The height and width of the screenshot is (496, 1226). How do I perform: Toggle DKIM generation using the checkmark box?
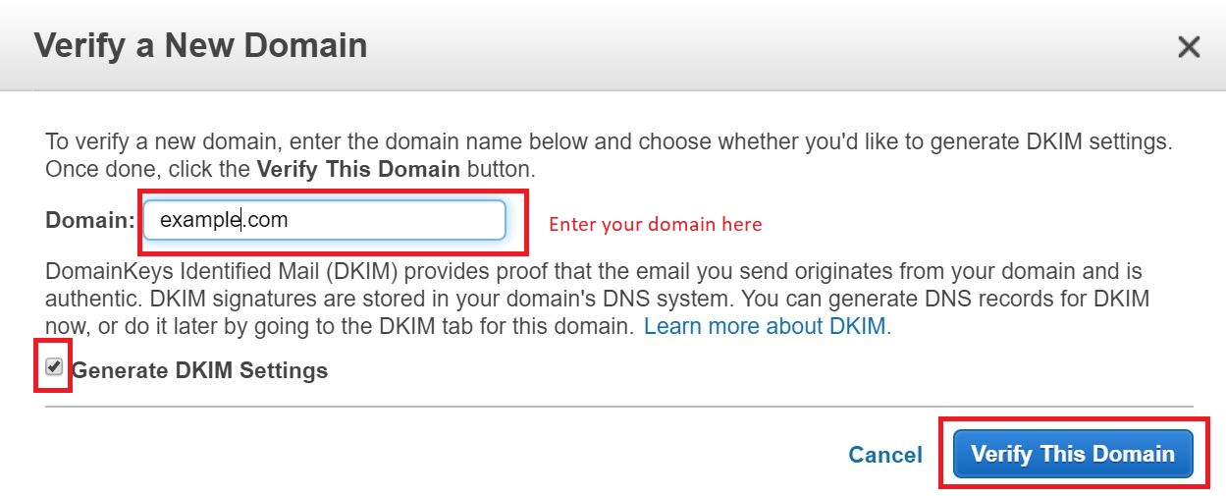pyautogui.click(x=54, y=367)
